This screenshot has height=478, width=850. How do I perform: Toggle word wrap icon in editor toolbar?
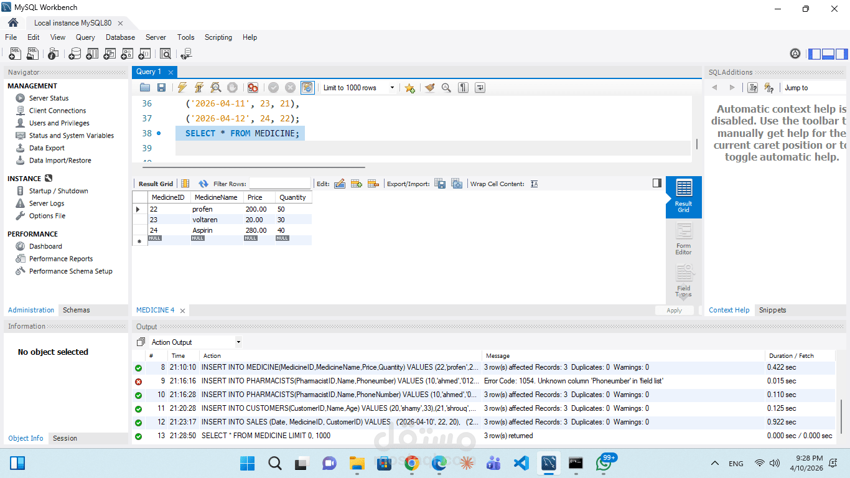pyautogui.click(x=480, y=88)
